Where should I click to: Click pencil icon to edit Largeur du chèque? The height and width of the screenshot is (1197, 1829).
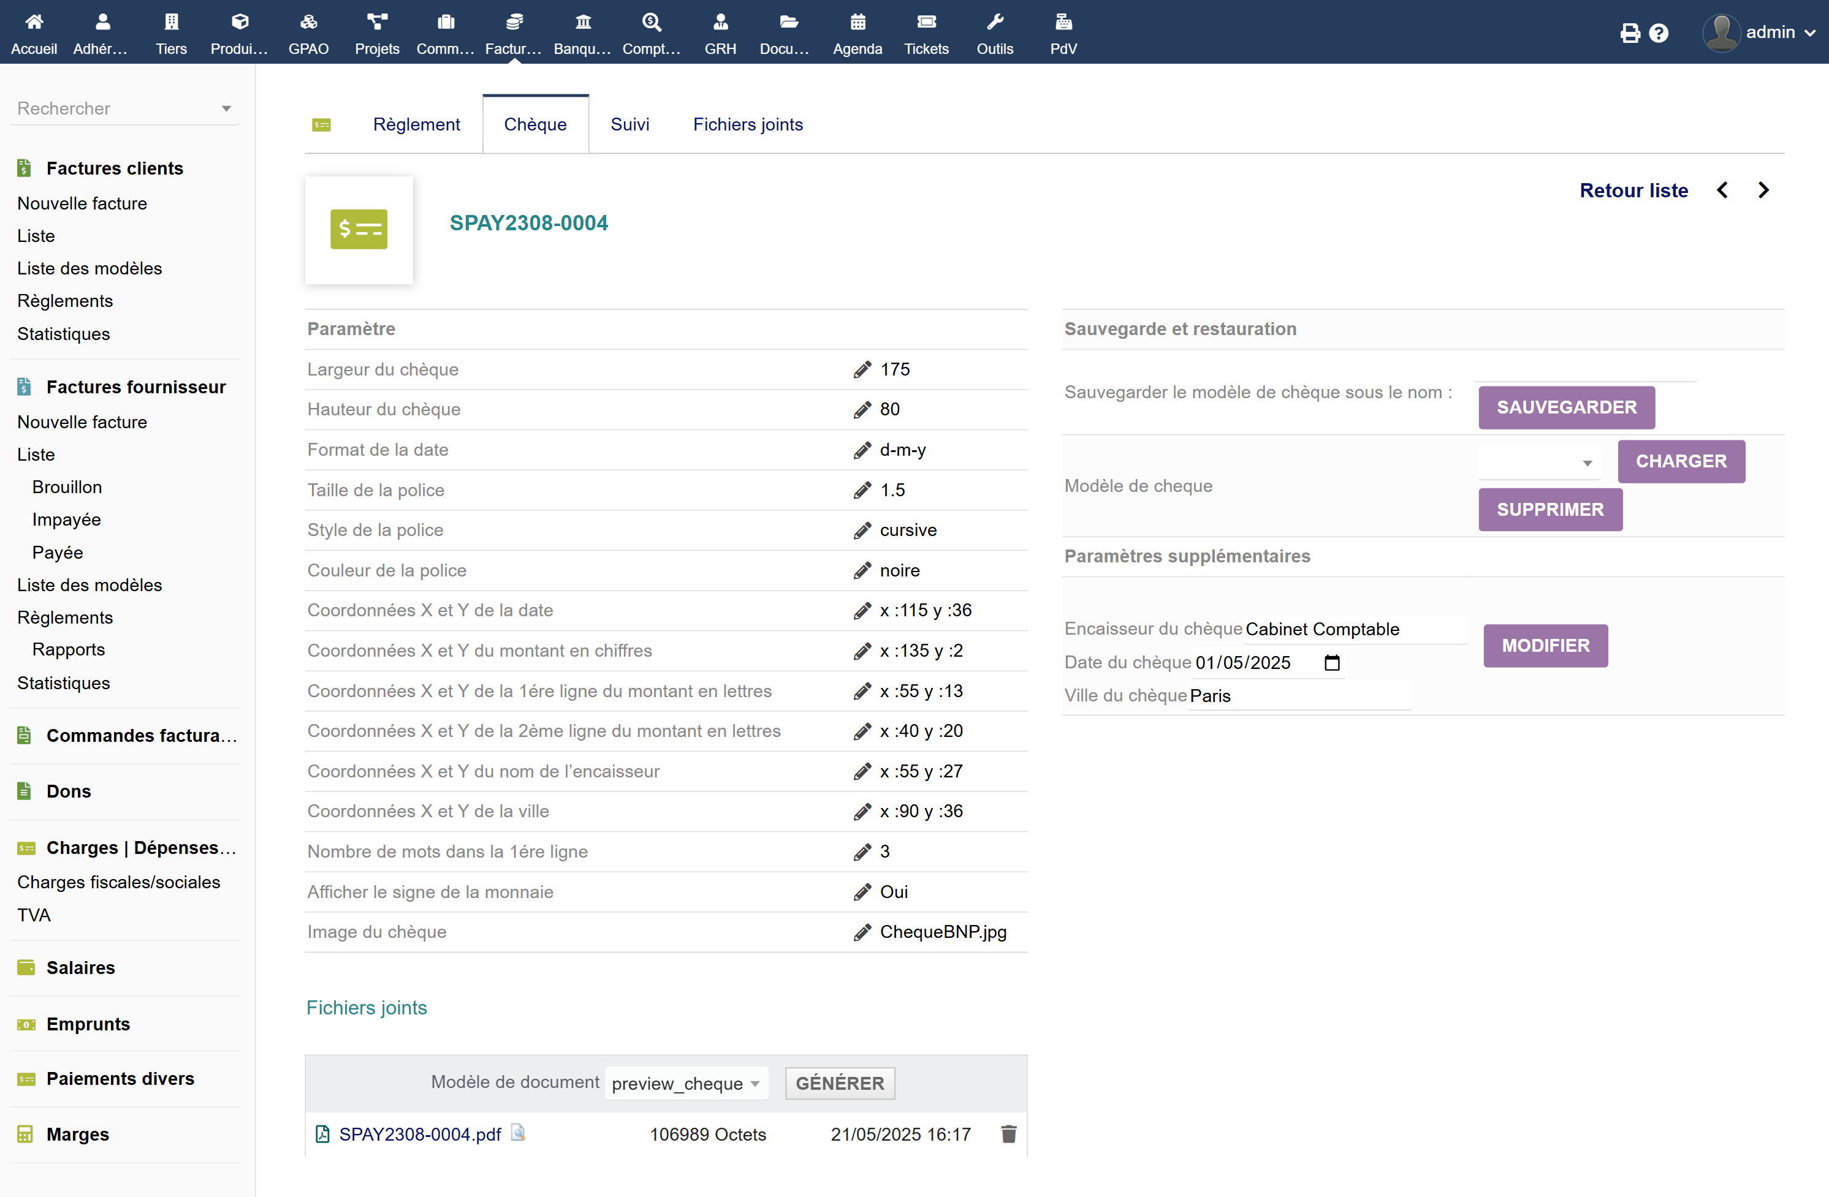point(861,369)
